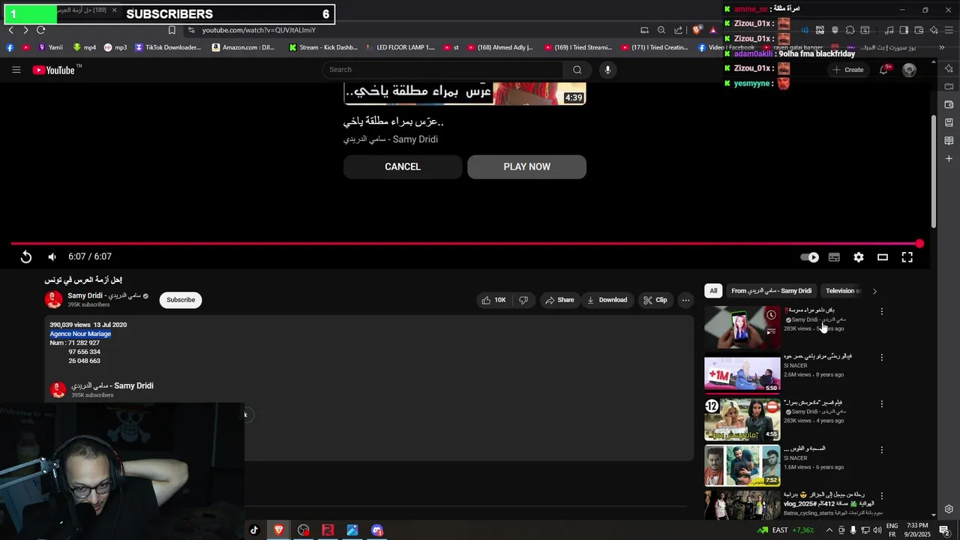Open TikTok Downloader bookmark
Screen dimensions: 960x540
click(168, 47)
